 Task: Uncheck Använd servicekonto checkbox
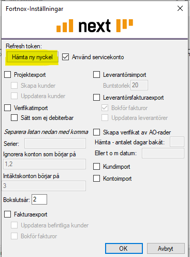click(66, 57)
